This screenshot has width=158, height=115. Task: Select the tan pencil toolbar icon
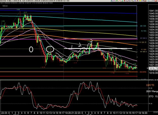pos(120,1)
